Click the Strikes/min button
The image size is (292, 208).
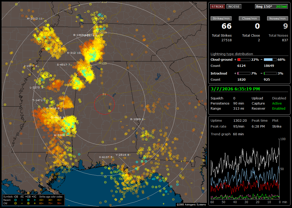[221, 18]
